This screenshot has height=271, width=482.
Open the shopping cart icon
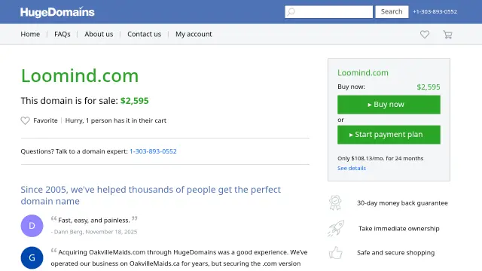447,35
